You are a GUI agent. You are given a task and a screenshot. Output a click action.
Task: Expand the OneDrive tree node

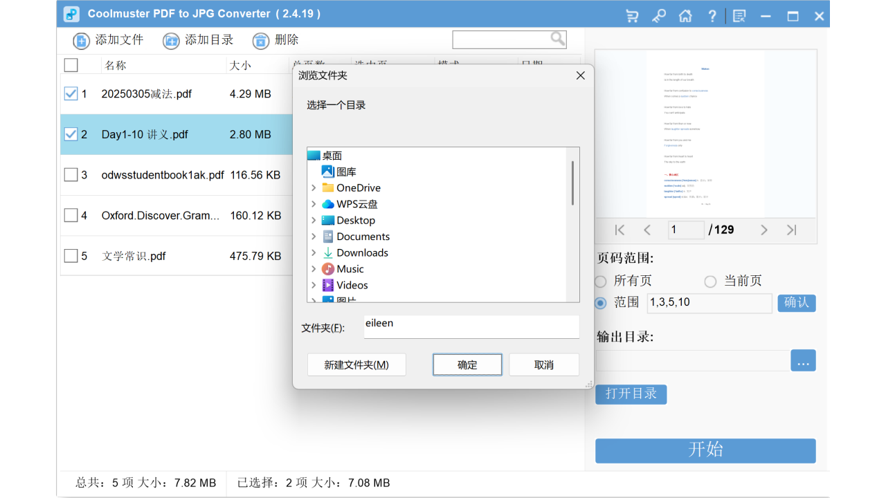click(x=315, y=187)
